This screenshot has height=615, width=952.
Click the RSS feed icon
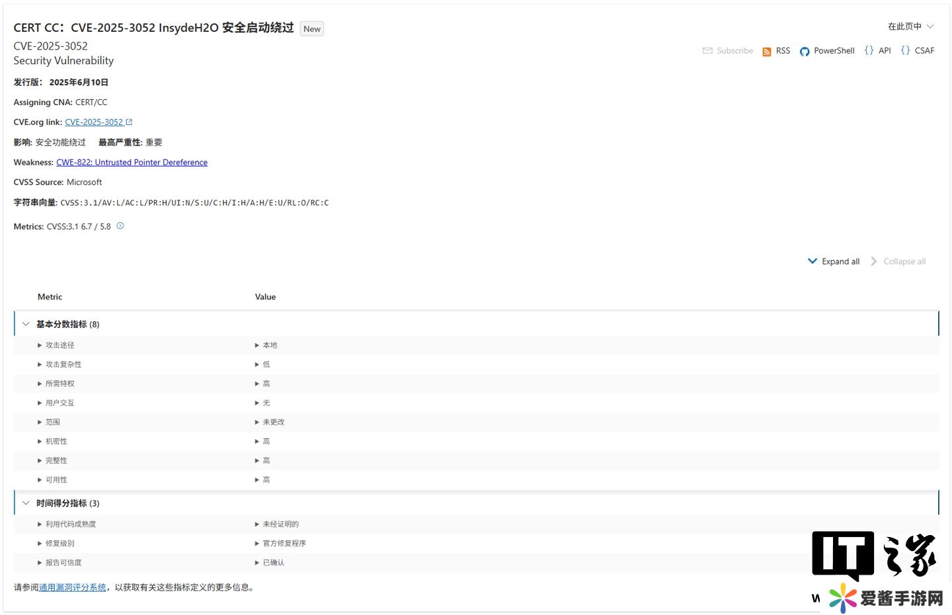[x=766, y=52]
